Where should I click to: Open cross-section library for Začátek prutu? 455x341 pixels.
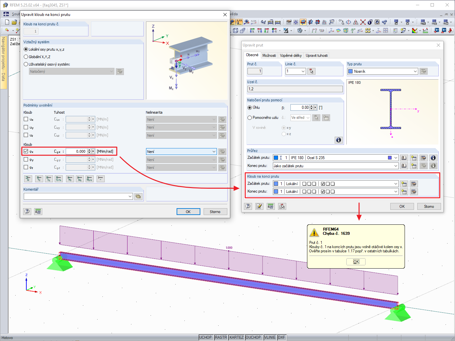click(404, 158)
